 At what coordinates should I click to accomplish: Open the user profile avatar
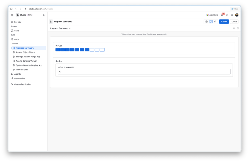[x=237, y=15]
